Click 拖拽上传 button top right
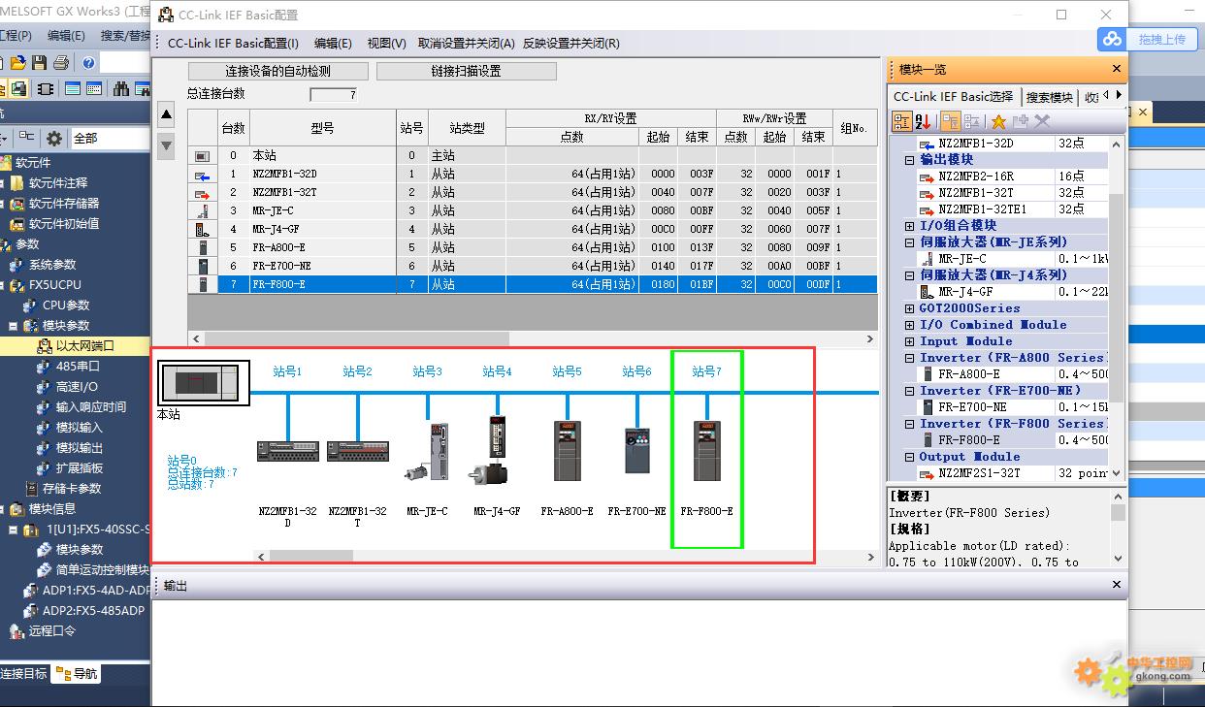The height and width of the screenshot is (707, 1205). click(x=1162, y=39)
